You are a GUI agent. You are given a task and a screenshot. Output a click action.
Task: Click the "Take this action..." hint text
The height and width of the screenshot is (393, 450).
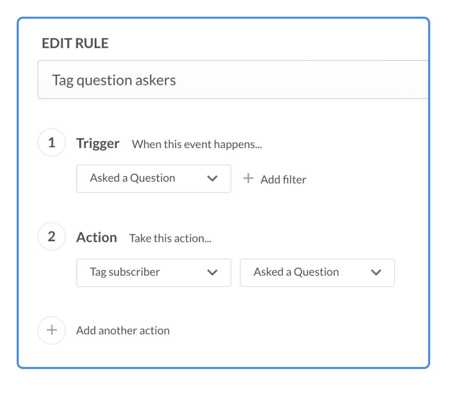(x=170, y=239)
